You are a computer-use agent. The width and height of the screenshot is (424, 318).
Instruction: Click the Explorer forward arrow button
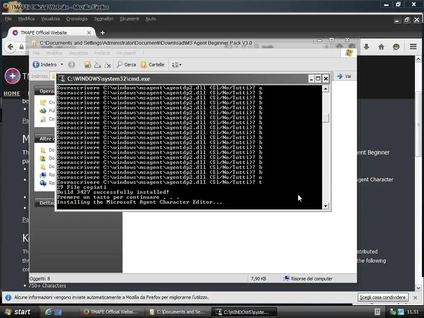click(x=71, y=64)
